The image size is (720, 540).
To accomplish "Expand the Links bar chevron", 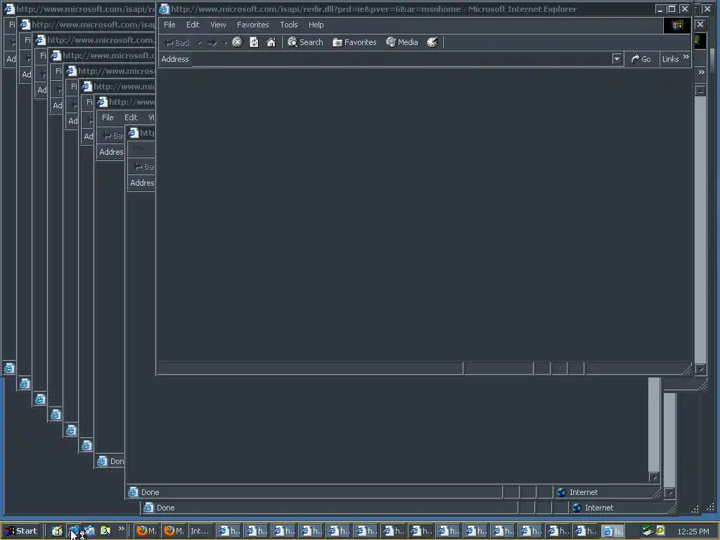I will tap(686, 57).
